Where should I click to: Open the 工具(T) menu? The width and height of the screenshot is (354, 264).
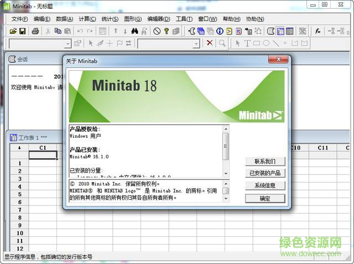[x=184, y=19]
